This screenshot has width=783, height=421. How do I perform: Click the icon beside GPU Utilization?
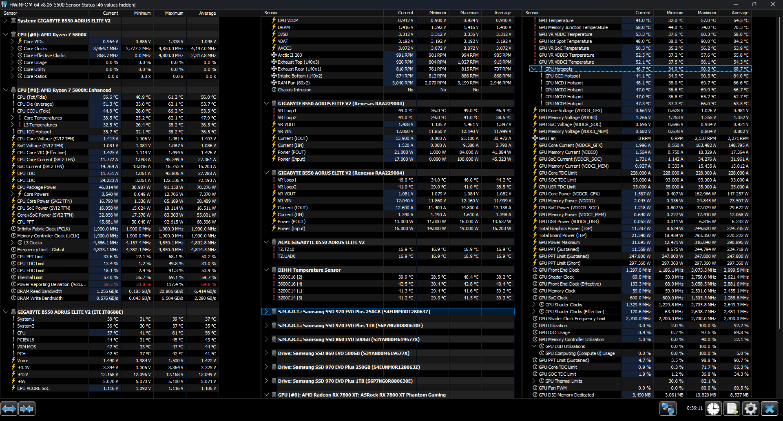(535, 326)
